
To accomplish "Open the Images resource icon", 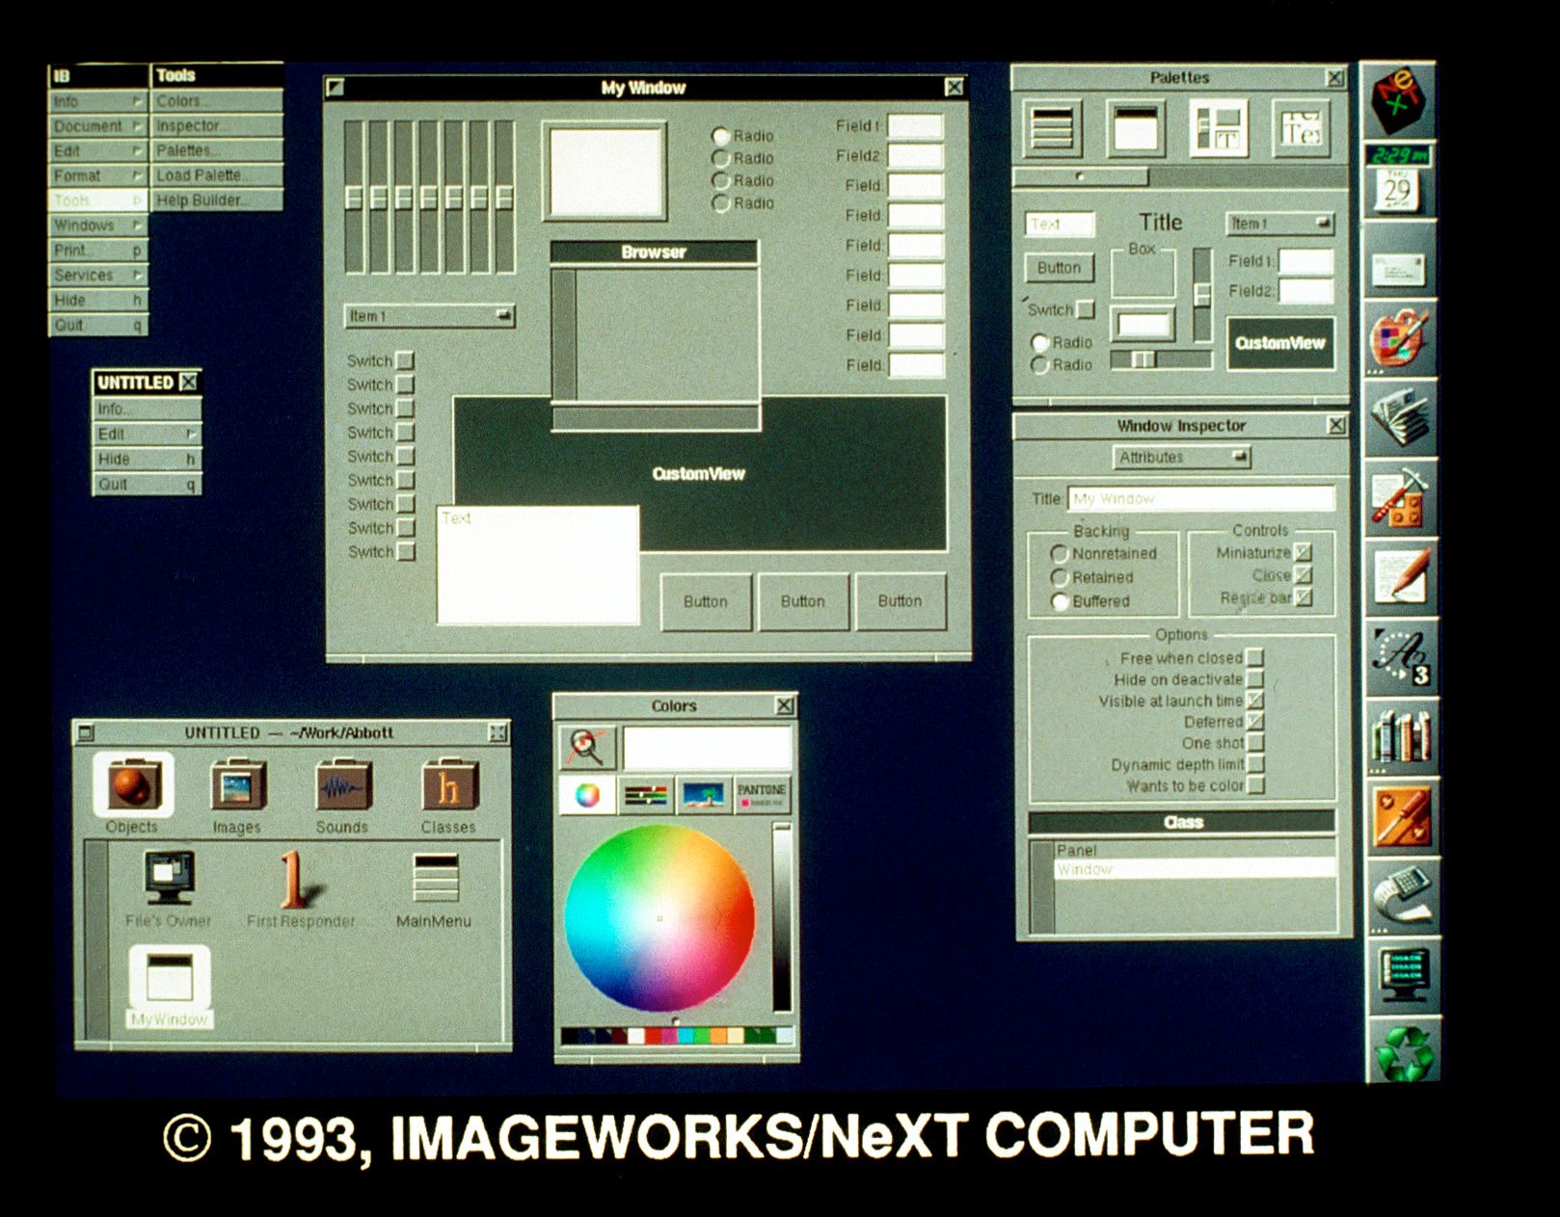I will [237, 787].
